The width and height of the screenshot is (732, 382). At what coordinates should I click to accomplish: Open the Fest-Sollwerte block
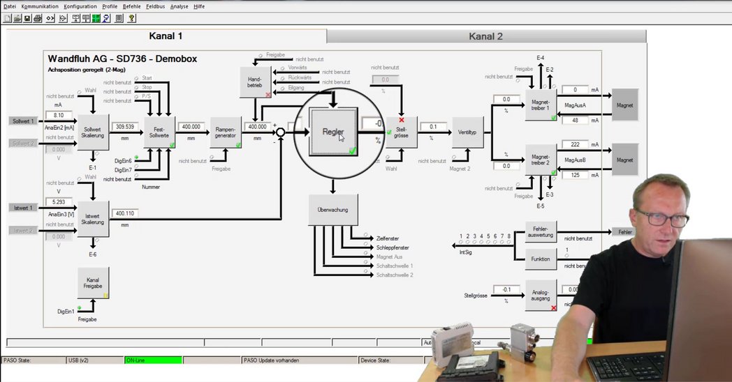point(159,132)
